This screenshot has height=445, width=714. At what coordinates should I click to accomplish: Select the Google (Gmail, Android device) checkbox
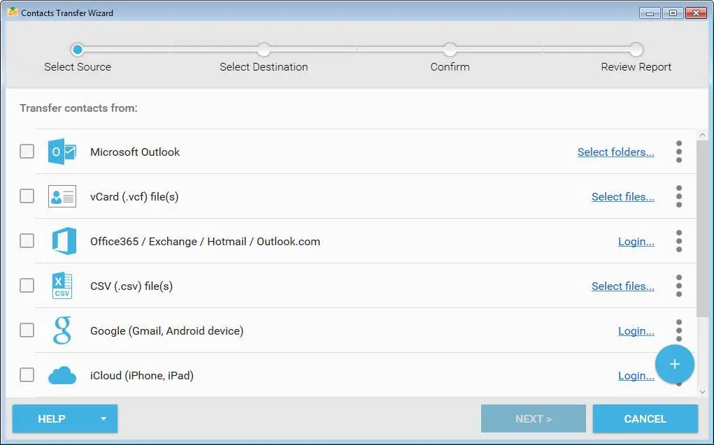[x=27, y=330]
